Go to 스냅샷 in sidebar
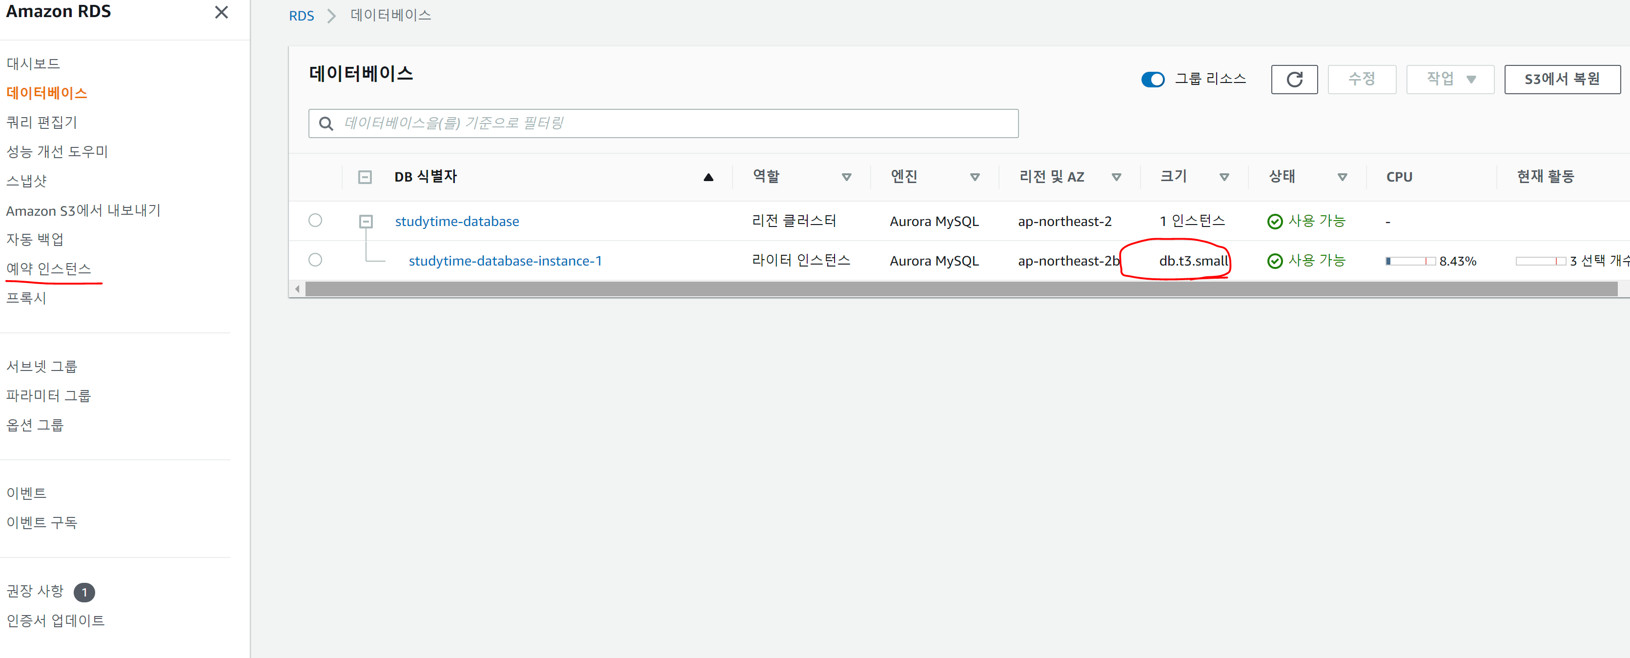Image resolution: width=1630 pixels, height=658 pixels. point(26,181)
